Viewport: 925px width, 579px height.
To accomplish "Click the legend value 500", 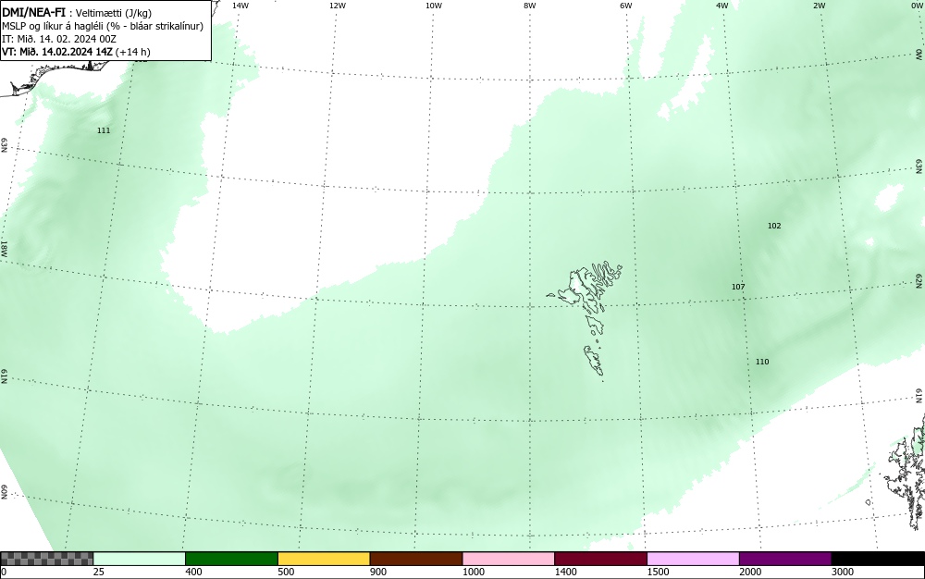I will [x=286, y=572].
